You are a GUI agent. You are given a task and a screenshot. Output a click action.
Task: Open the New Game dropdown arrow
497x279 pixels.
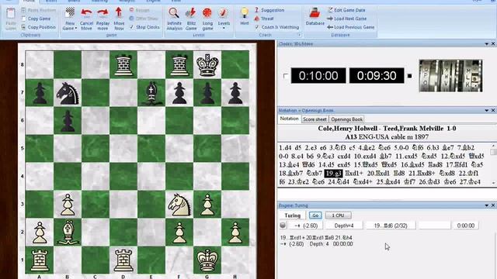point(76,29)
